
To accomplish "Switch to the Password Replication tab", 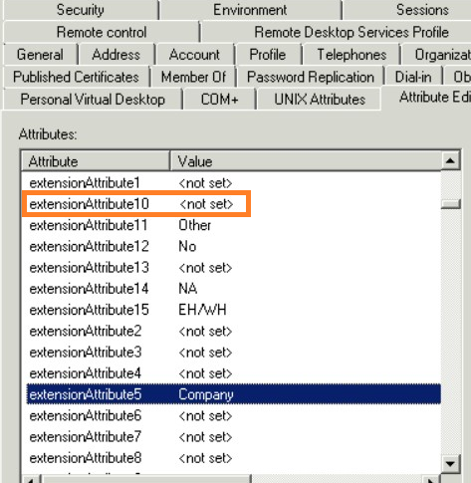I will click(311, 77).
